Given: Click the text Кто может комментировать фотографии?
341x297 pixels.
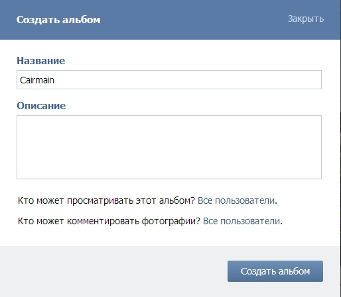Looking at the screenshot, I should click(x=109, y=221).
